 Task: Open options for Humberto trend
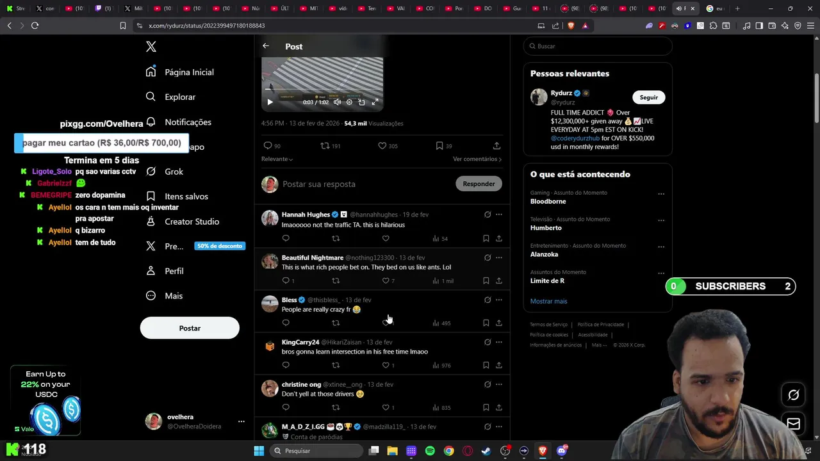point(661,220)
